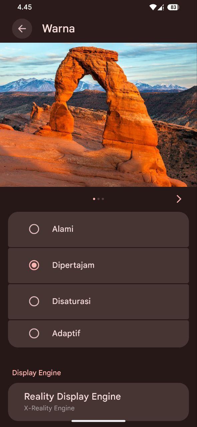
Task: Tap the bottom home gesture handle
Action: pos(98,421)
